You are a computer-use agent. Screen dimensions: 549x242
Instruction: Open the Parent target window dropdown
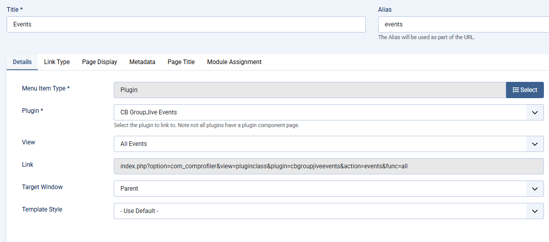coord(329,189)
